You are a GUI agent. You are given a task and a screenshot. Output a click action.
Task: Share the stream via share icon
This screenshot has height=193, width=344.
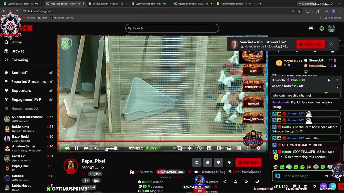[x=225, y=182]
